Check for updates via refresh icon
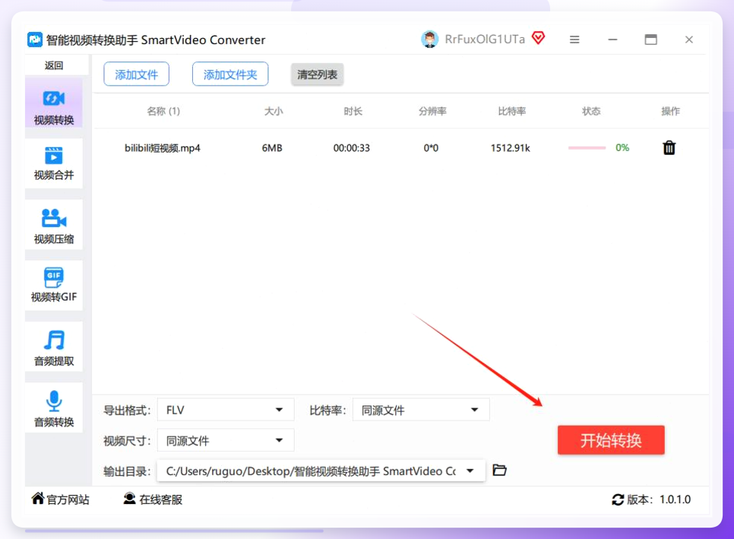The image size is (734, 539). point(618,500)
